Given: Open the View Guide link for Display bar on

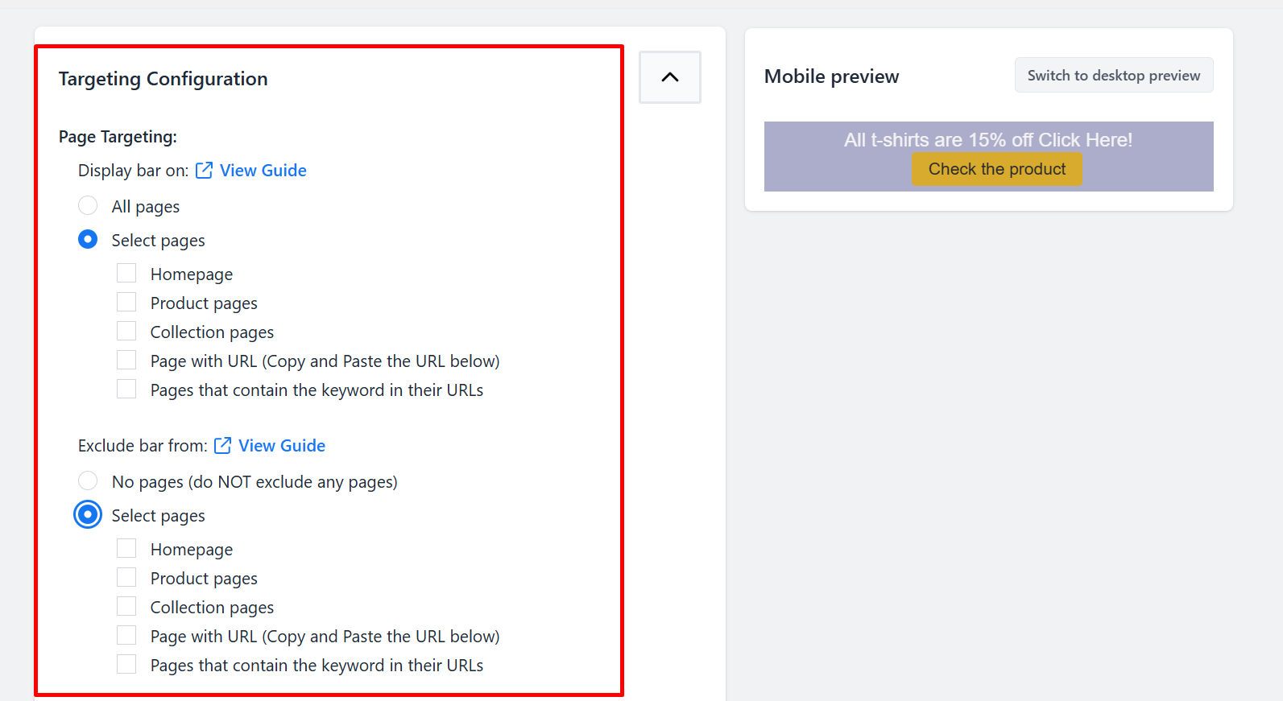Looking at the screenshot, I should [x=263, y=171].
